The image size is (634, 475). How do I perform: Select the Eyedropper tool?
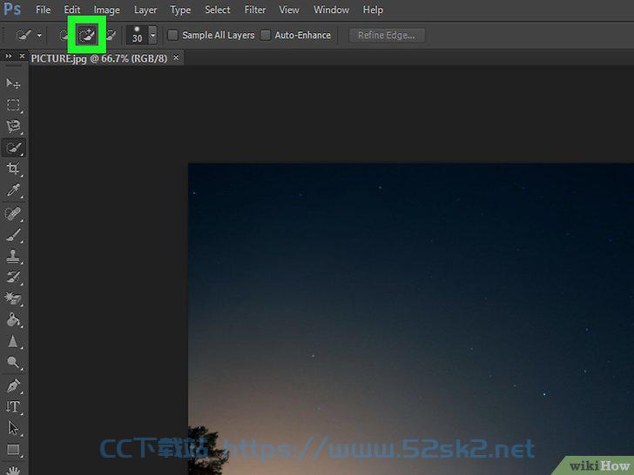pos(13,191)
